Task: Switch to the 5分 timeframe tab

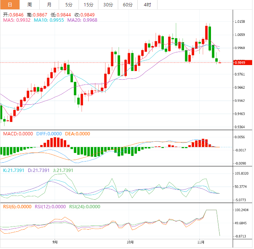Action: 69,5
